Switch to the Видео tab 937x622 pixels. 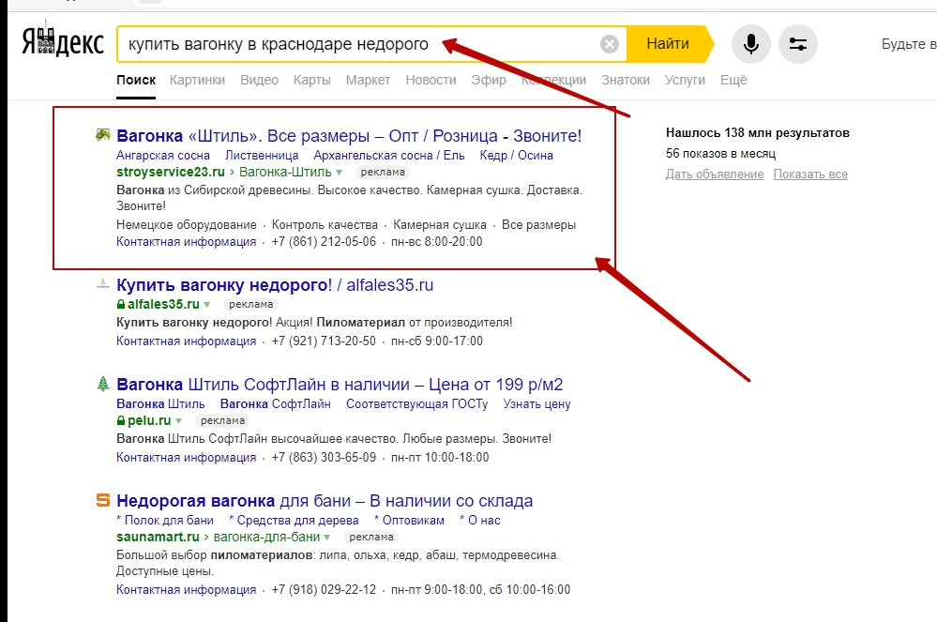pos(260,80)
